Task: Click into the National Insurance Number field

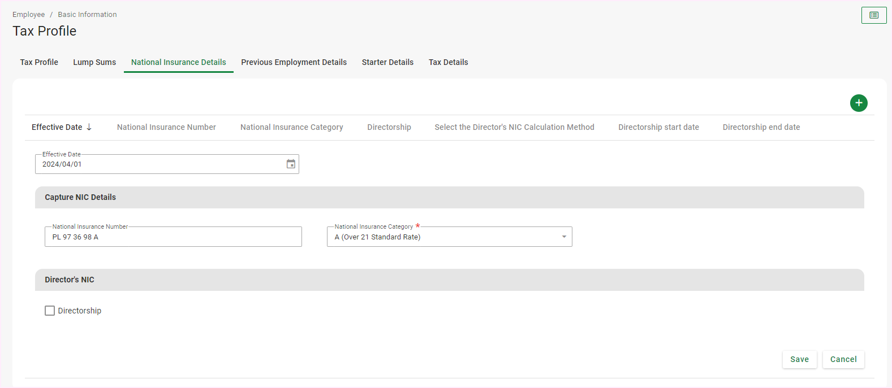Action: pyautogui.click(x=173, y=237)
